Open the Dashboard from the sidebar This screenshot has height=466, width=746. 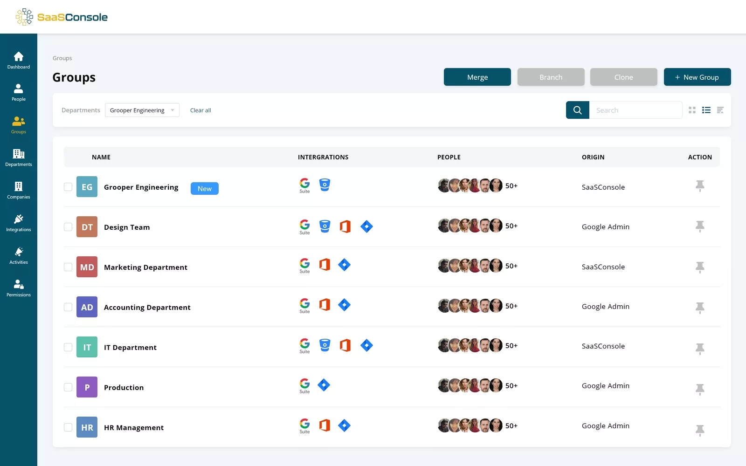click(x=19, y=60)
